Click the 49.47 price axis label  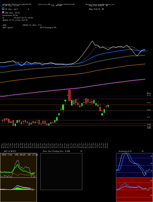tap(149, 103)
